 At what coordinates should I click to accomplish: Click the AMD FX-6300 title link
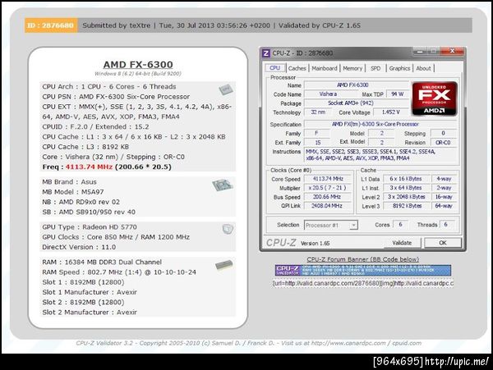pyautogui.click(x=138, y=64)
